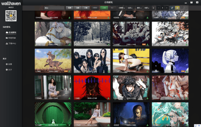Click the sort direction arrow icon
The height and width of the screenshot is (127, 201).
point(153,8)
